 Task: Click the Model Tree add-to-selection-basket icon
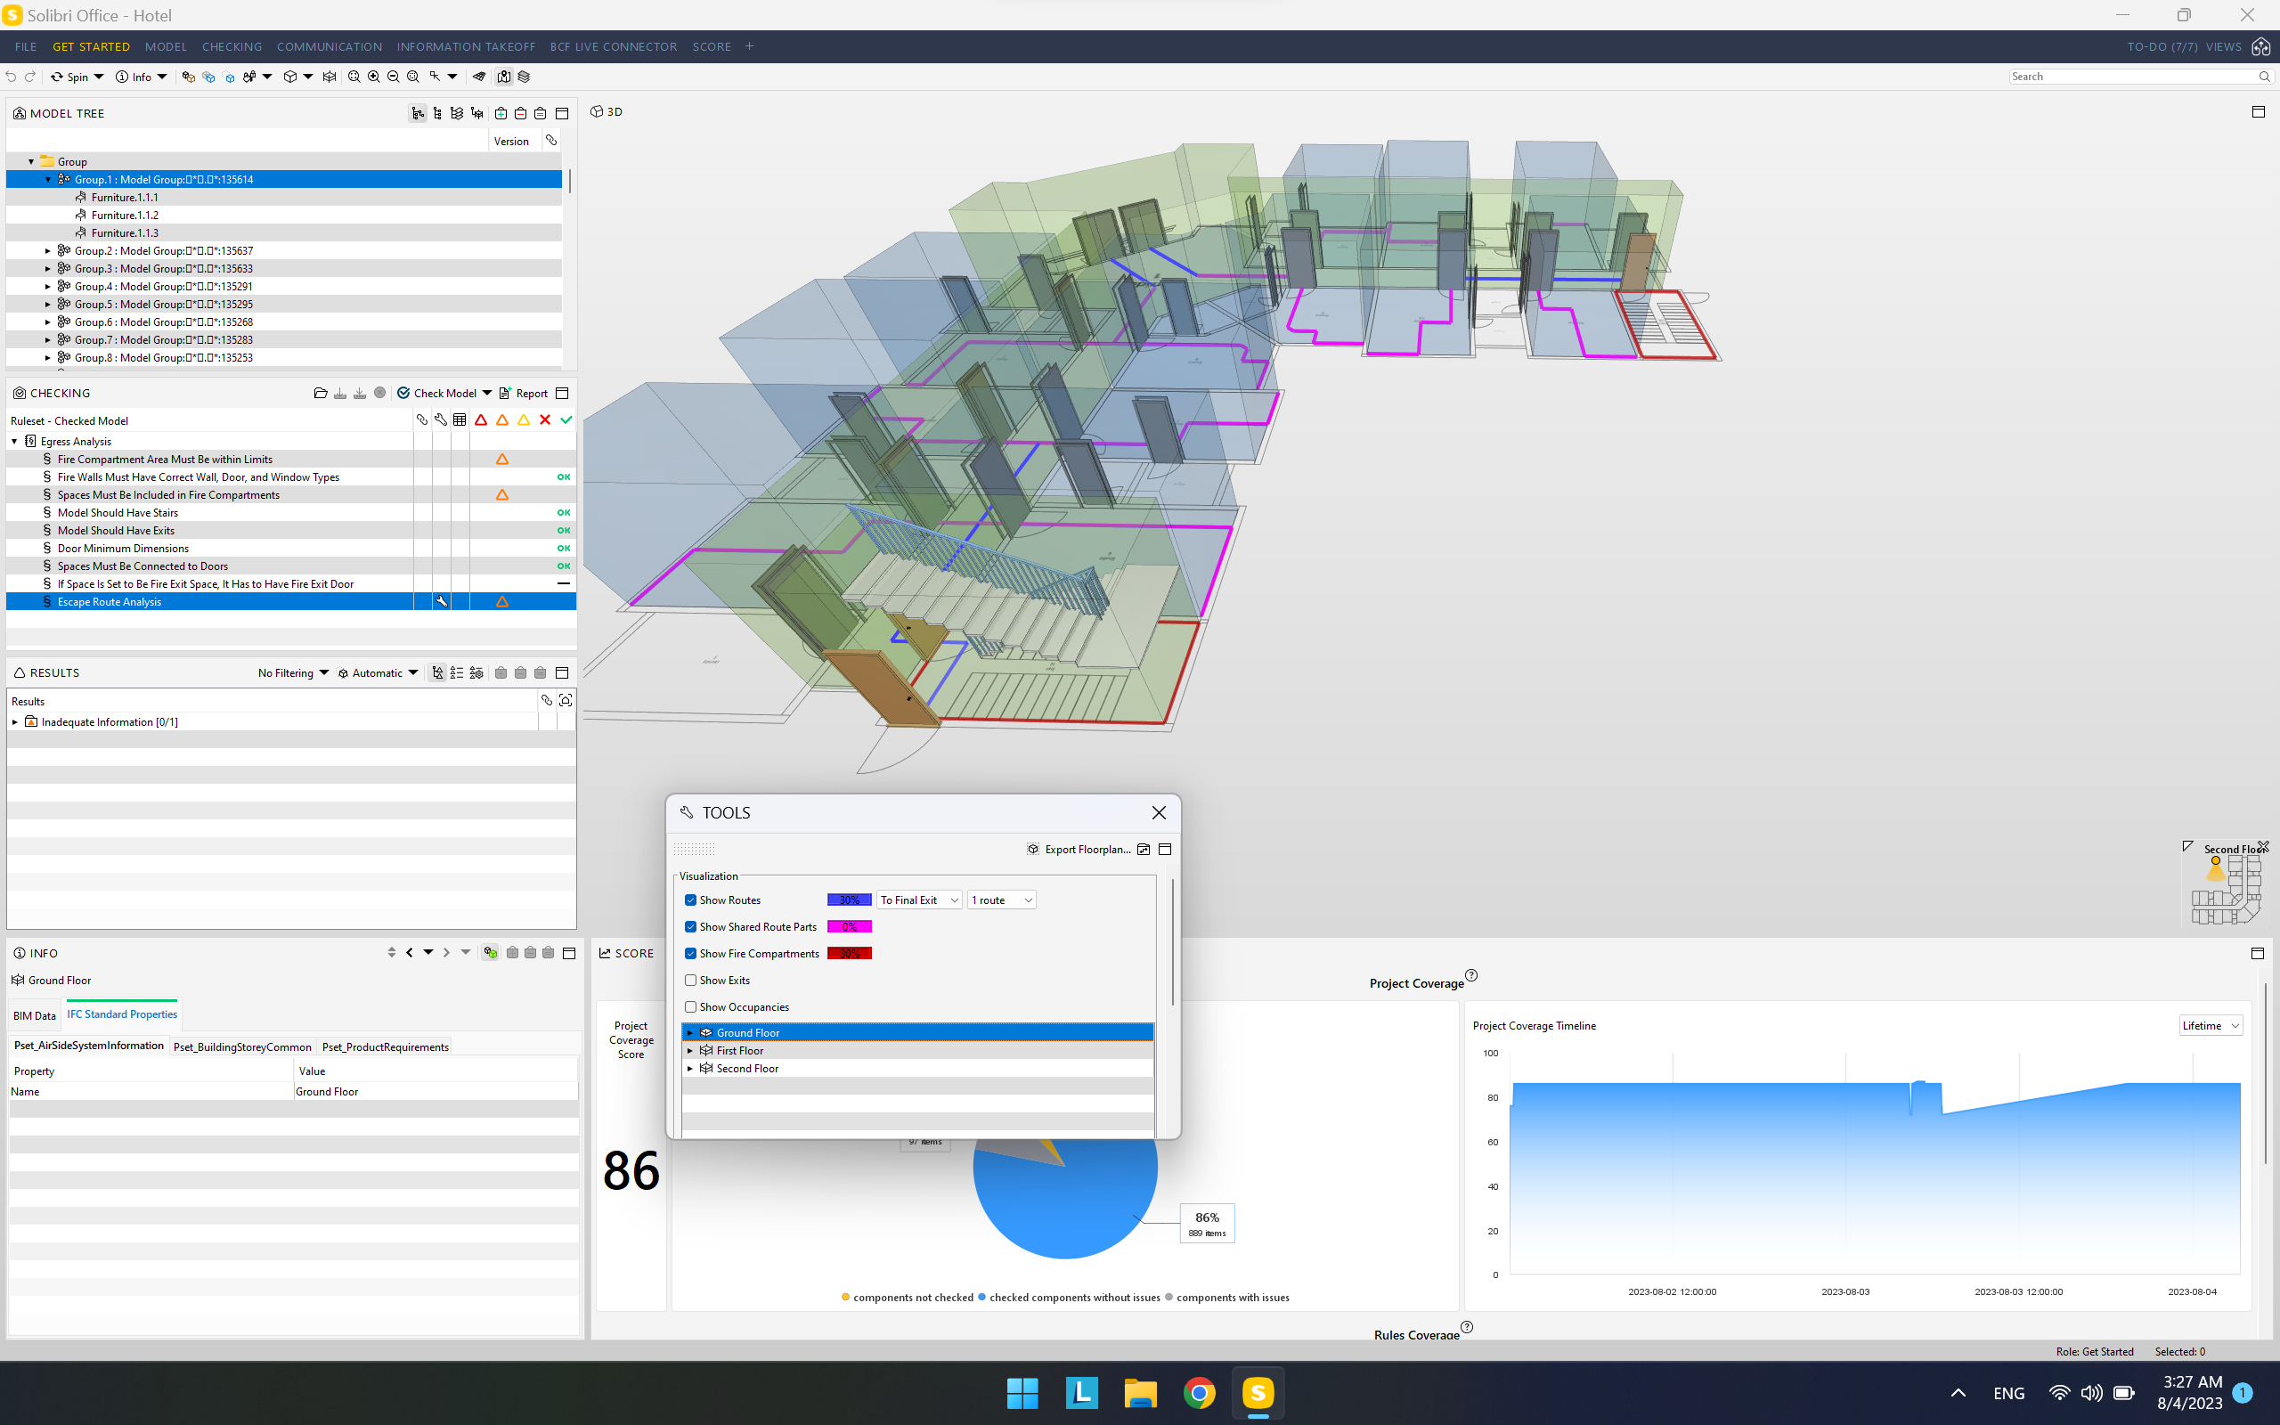click(x=501, y=113)
